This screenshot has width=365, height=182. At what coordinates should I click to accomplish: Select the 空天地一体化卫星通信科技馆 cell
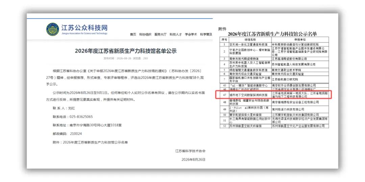(x=250, y=44)
